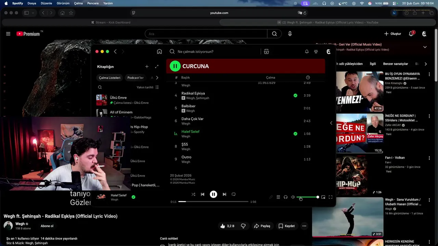Open Spotify browse icon next to search
This screenshot has width=438, height=246.
[x=266, y=52]
